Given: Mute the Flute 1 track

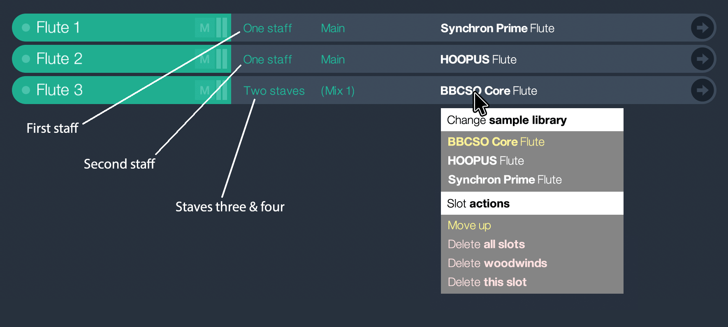Looking at the screenshot, I should [205, 28].
